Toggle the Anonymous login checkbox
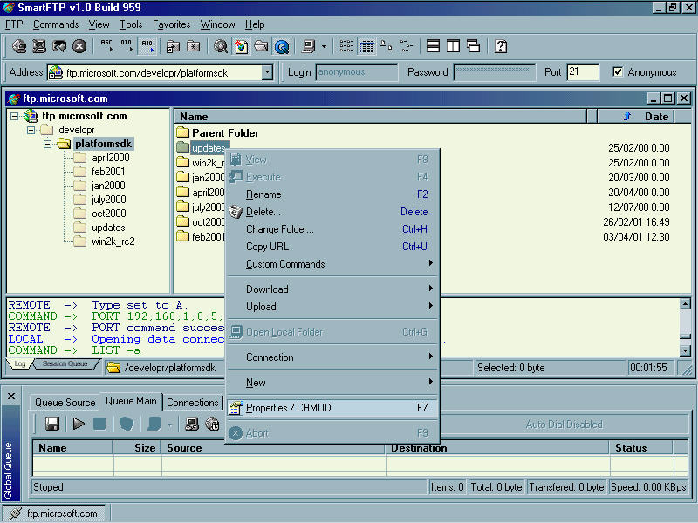The width and height of the screenshot is (698, 523). pos(618,72)
